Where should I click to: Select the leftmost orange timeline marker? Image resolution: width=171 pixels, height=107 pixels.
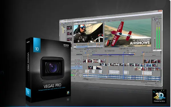click(x=88, y=54)
